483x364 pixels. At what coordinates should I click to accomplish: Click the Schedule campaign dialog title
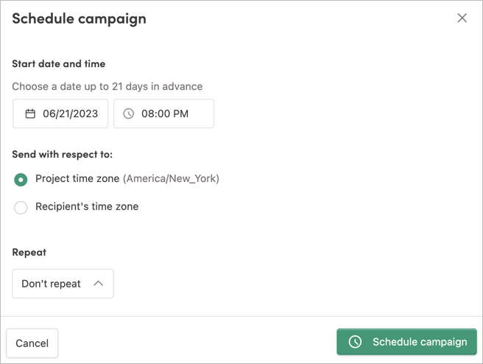80,19
